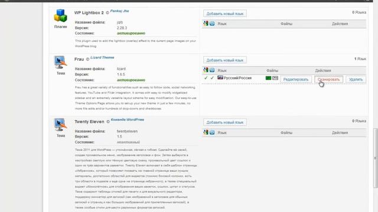Open the Lizard Theme author link
This screenshot has height=212, width=378.
102,58
